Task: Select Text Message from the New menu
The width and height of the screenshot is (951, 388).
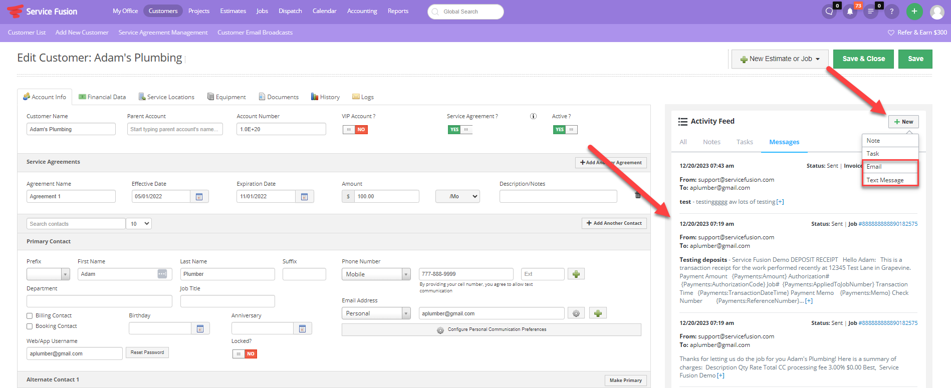Action: pos(890,180)
